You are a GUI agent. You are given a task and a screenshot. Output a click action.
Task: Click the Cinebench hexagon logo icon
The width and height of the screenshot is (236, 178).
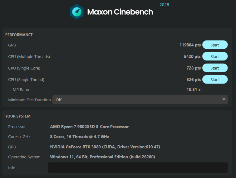click(77, 12)
